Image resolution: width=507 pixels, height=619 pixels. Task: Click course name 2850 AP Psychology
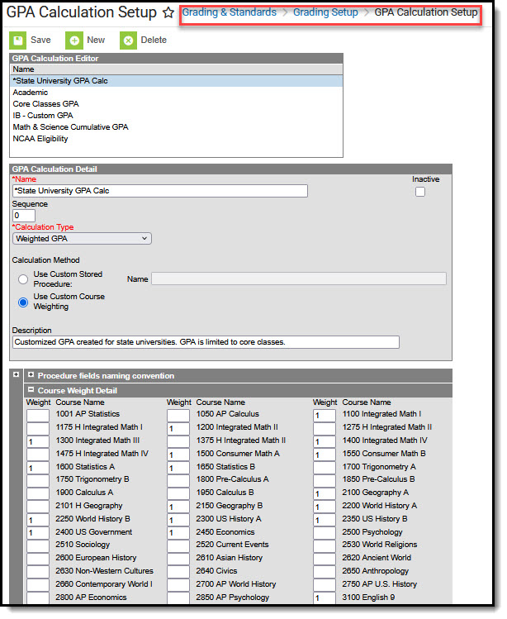click(233, 598)
